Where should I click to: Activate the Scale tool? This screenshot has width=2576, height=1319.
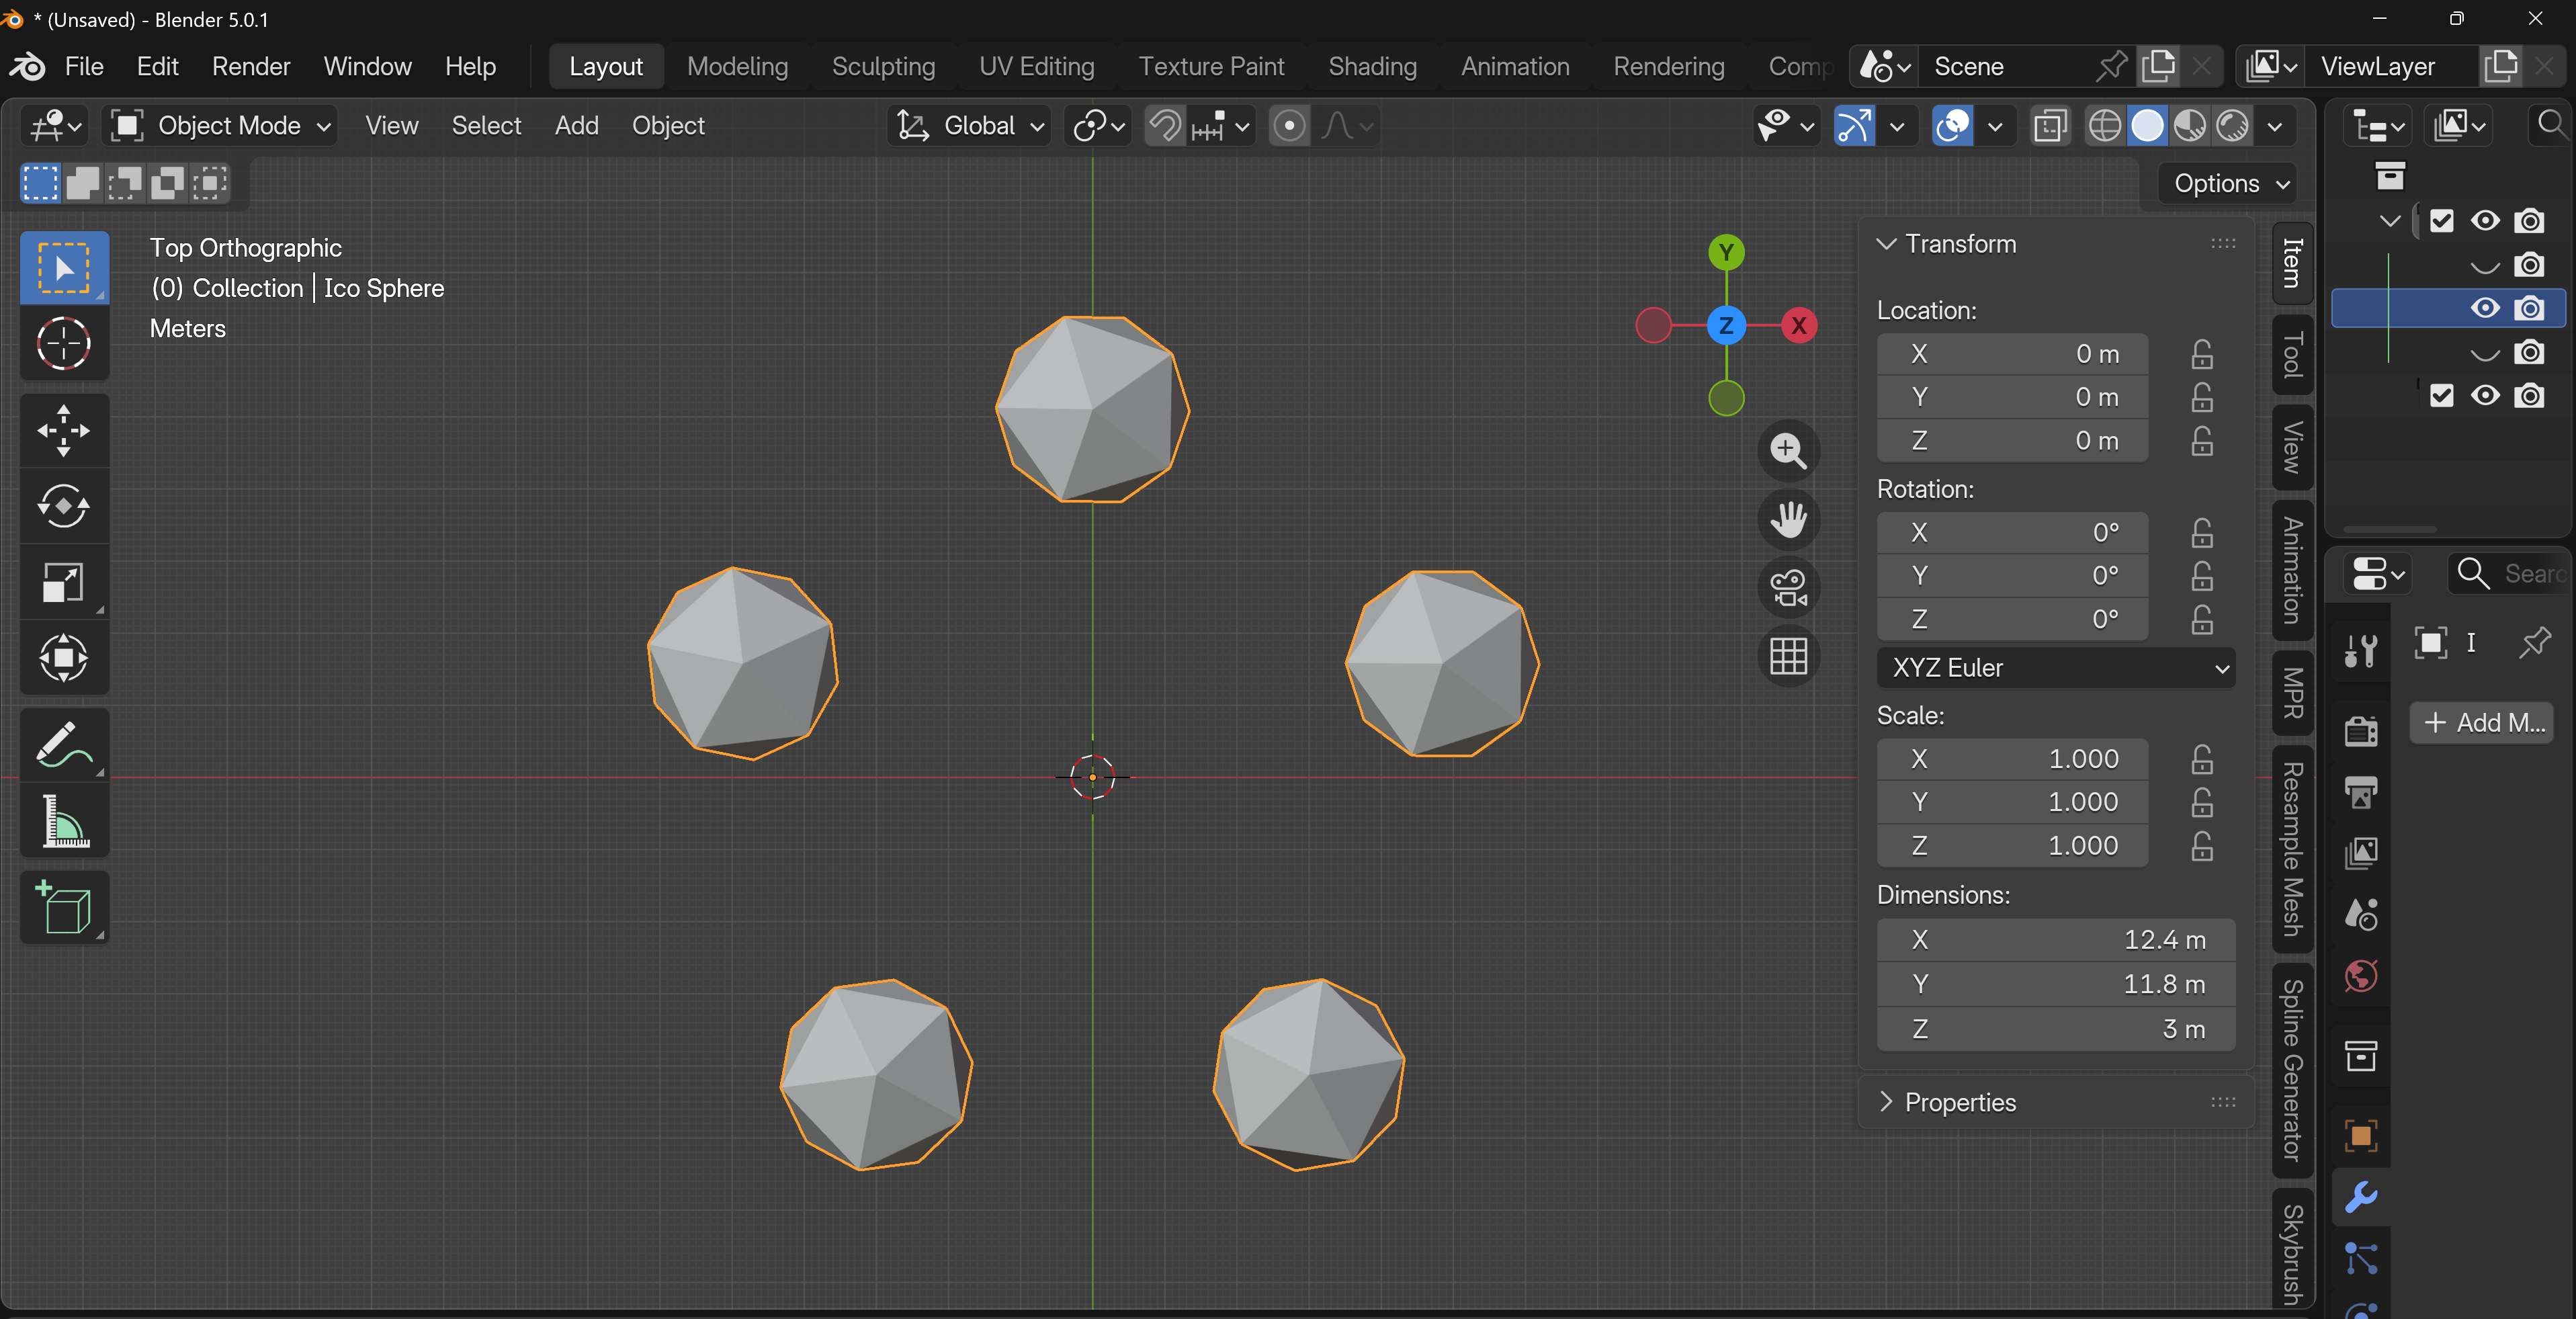[x=64, y=582]
